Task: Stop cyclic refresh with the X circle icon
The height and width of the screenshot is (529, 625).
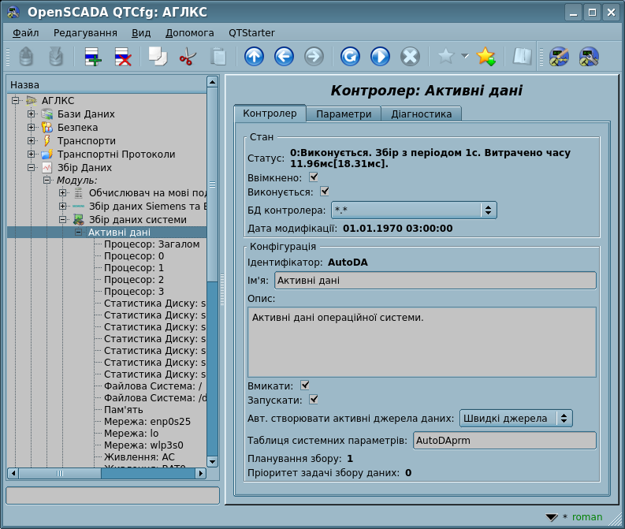Action: tap(410, 56)
